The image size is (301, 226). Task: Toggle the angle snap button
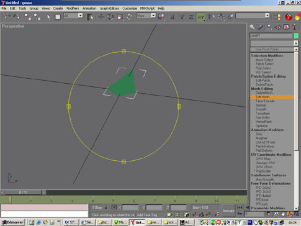point(202,215)
